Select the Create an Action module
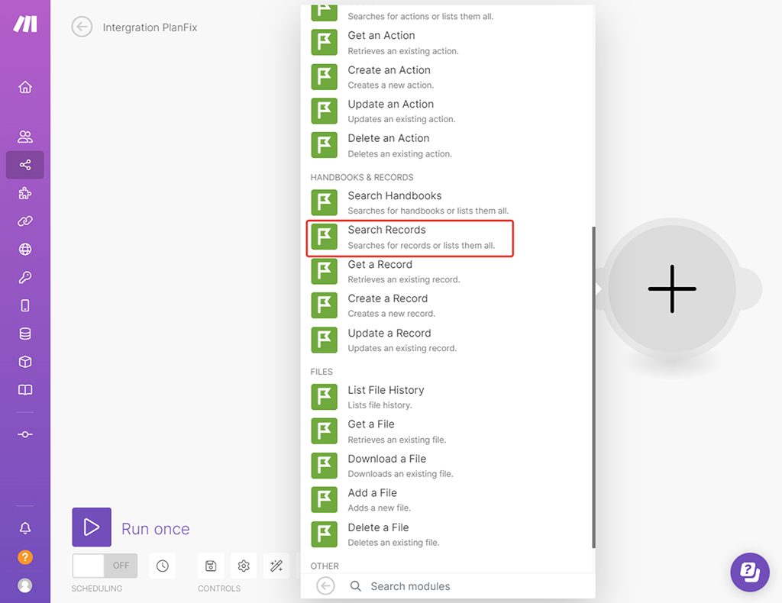This screenshot has width=782, height=603. click(448, 77)
